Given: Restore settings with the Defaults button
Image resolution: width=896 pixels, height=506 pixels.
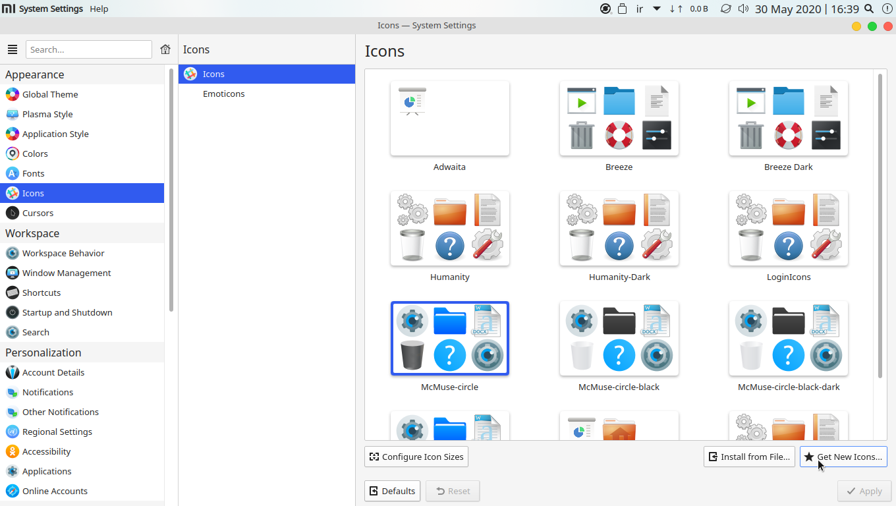Looking at the screenshot, I should (392, 491).
